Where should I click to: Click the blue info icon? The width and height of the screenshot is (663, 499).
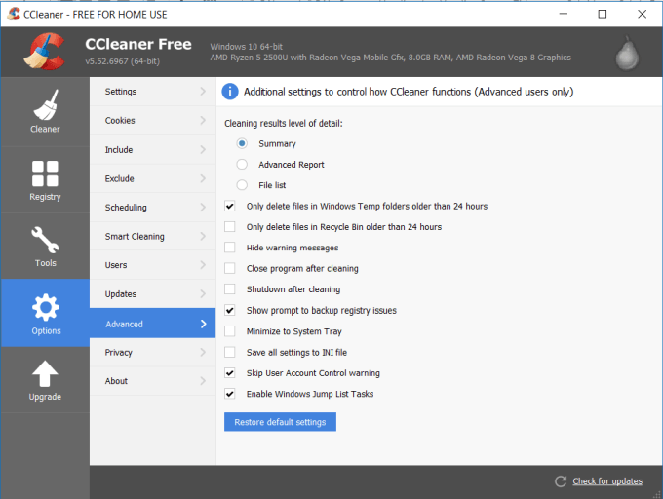pos(230,92)
